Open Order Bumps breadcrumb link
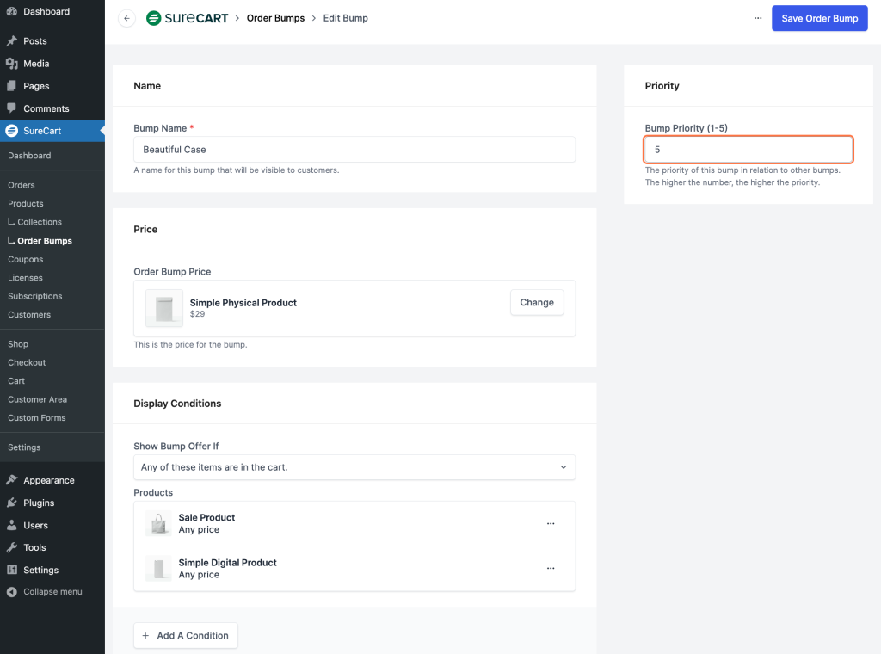This screenshot has height=654, width=881. point(275,18)
